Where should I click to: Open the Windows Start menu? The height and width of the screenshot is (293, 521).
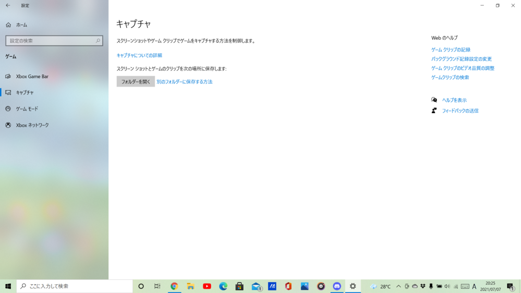(8, 286)
